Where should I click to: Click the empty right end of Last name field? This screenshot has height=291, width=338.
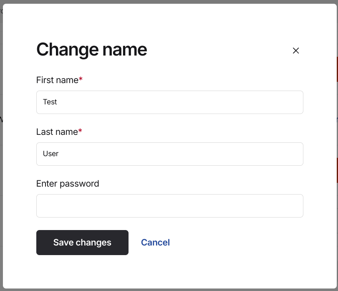click(288, 154)
